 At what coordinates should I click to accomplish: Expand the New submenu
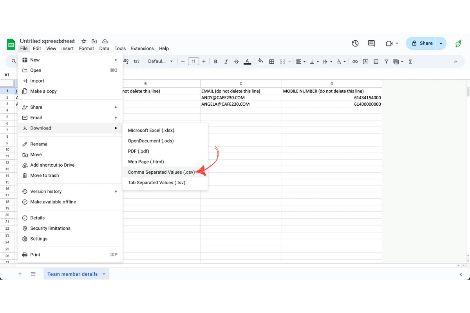70,60
